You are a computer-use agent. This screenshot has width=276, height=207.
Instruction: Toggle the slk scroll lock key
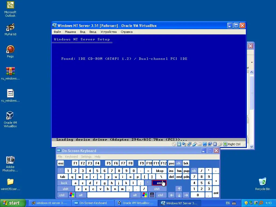(178, 163)
